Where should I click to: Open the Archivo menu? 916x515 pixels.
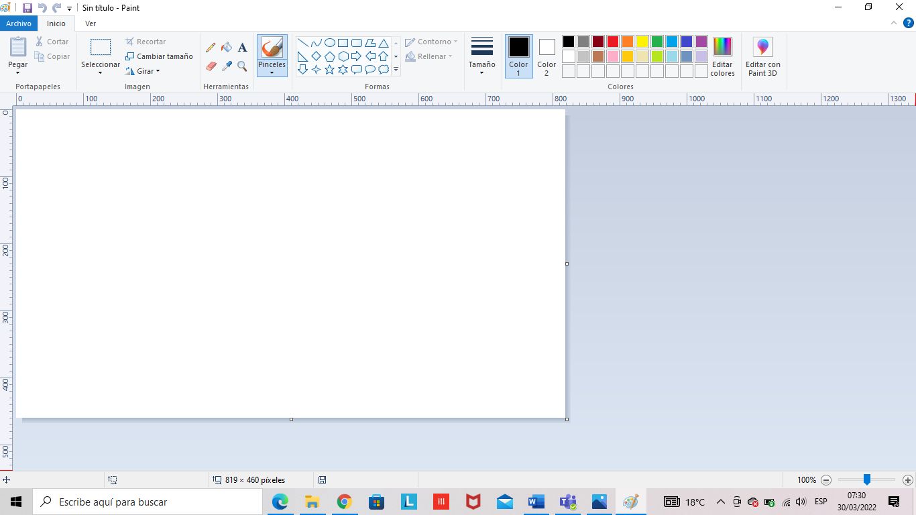(19, 23)
